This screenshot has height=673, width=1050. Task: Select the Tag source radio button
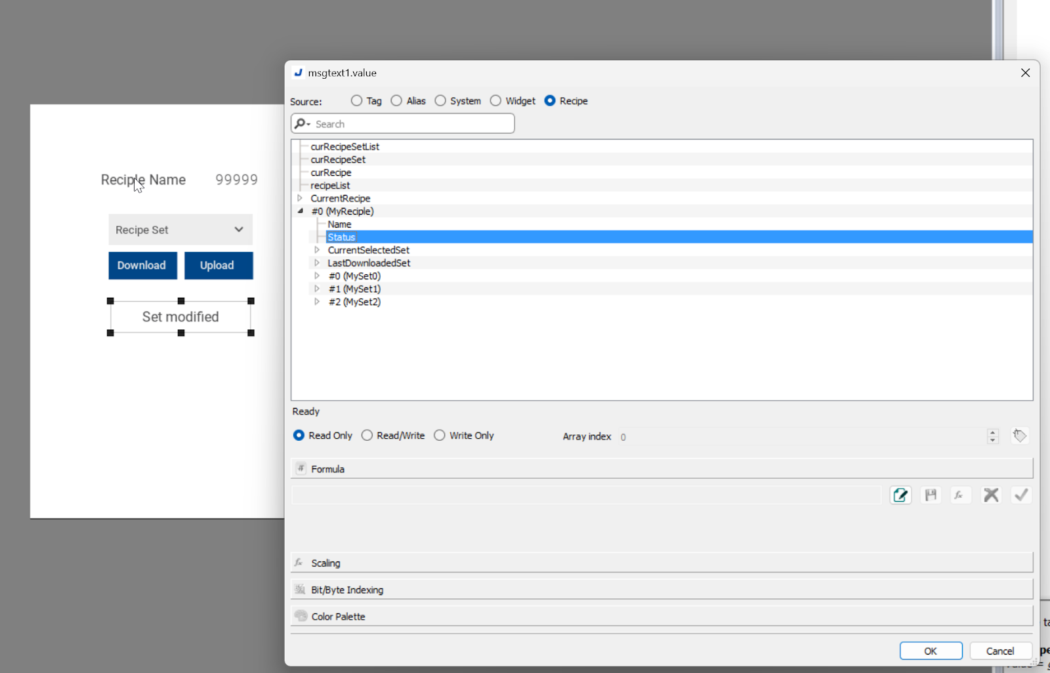(x=356, y=100)
